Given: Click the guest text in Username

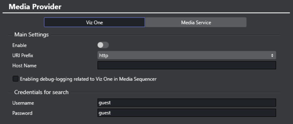Looking at the screenshot, I should pos(105,103).
